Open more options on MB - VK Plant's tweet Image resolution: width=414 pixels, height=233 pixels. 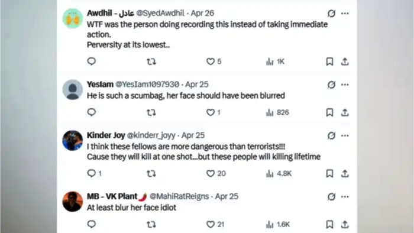point(345,196)
